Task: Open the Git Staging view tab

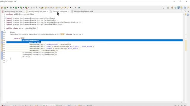Action: (x=61, y=105)
